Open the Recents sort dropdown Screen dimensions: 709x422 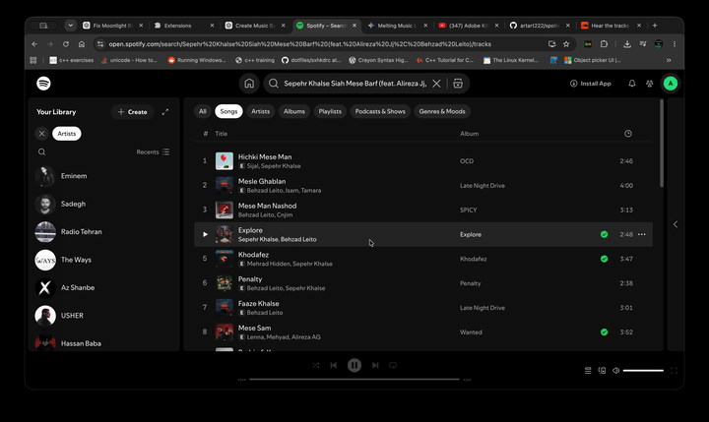tap(153, 151)
